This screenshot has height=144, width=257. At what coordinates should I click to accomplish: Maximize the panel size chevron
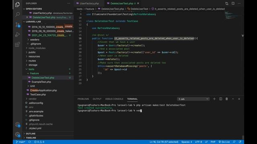click(233, 99)
